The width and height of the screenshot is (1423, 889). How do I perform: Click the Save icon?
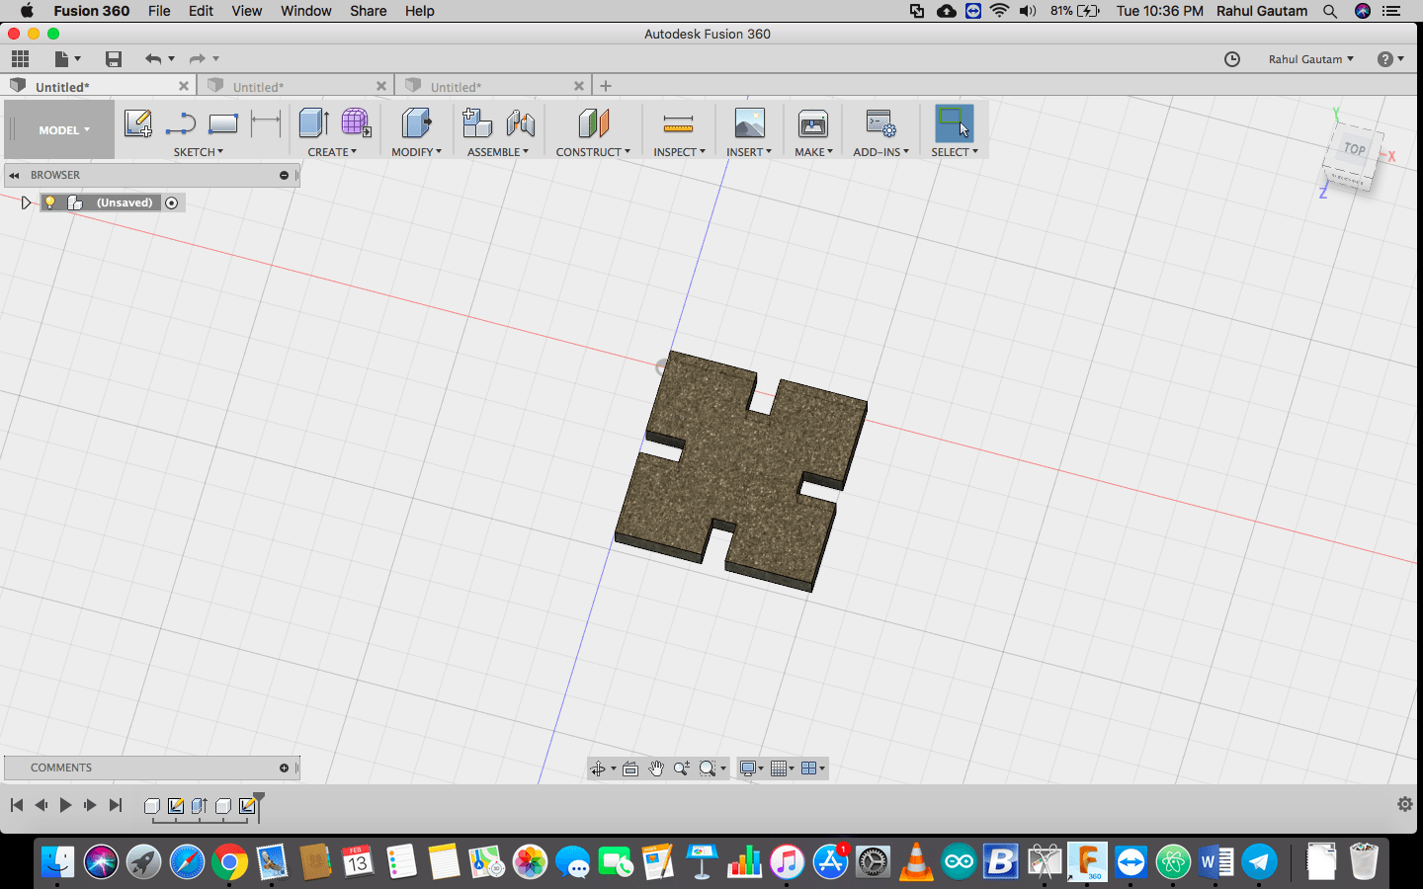(x=114, y=59)
